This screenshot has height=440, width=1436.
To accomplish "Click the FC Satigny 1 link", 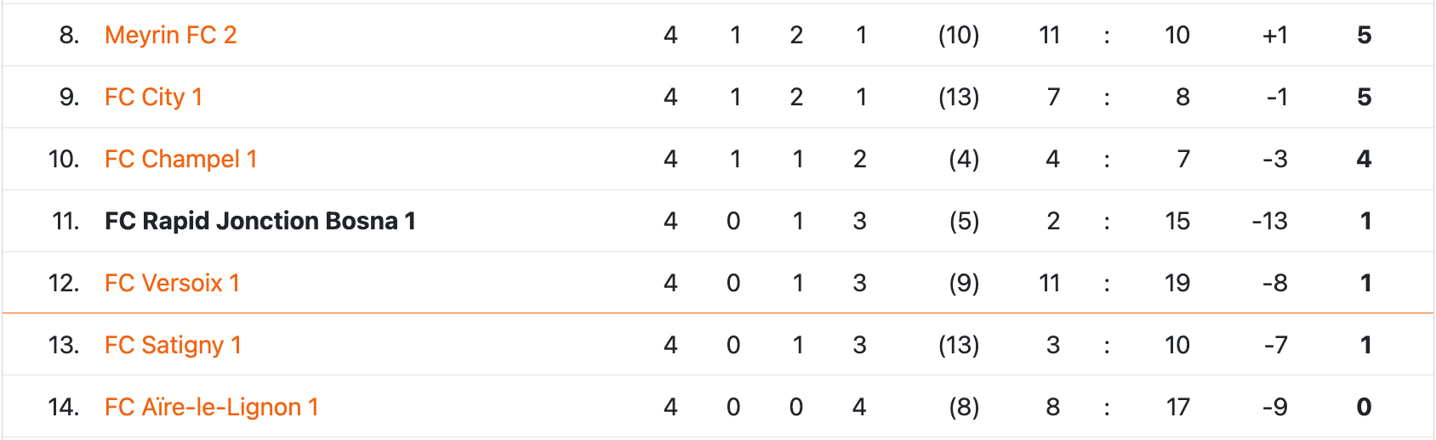I will pos(173,345).
